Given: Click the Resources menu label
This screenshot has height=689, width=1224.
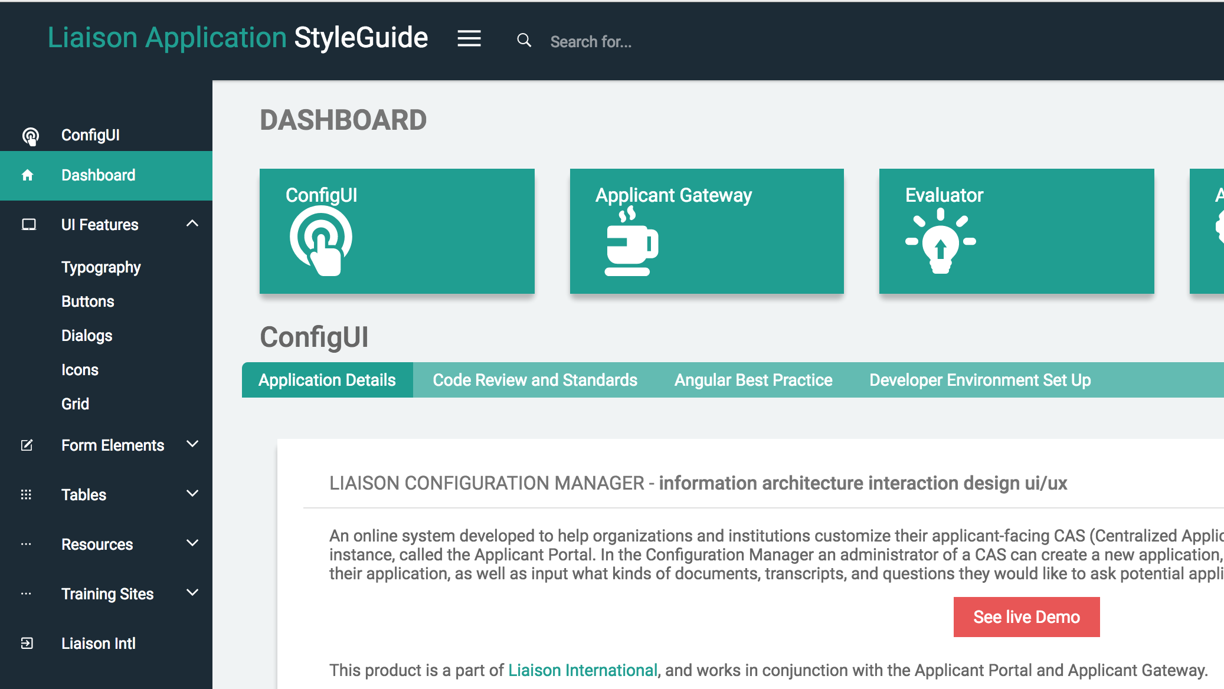Looking at the screenshot, I should 97,544.
